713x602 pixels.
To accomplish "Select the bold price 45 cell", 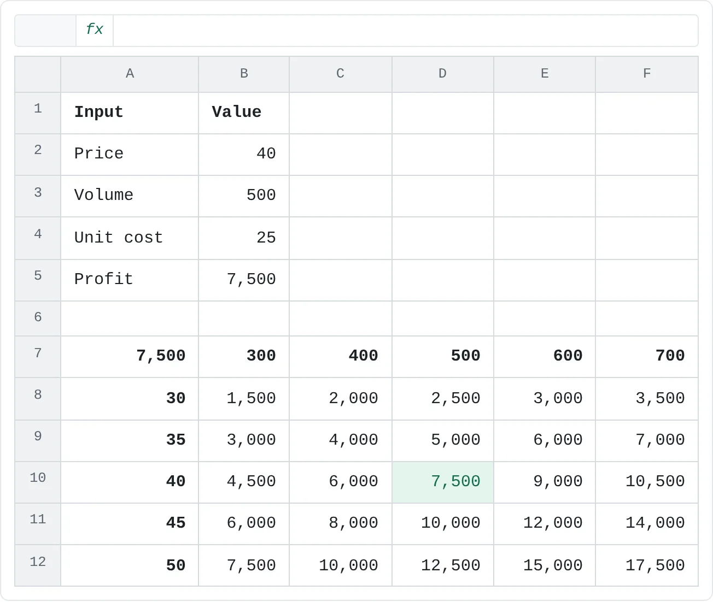I will tap(130, 524).
